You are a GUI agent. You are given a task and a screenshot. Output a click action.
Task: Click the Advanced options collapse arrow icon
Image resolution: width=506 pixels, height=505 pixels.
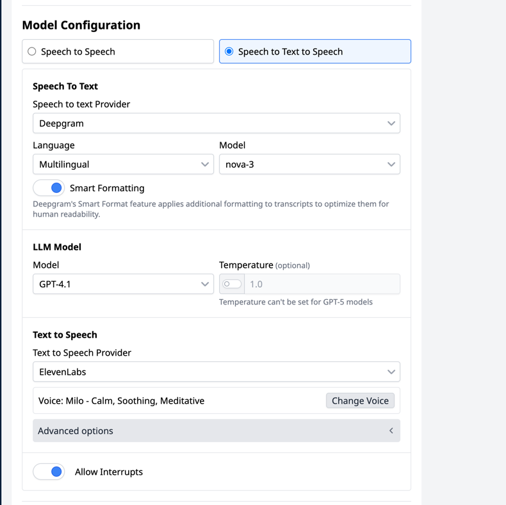[391, 431]
